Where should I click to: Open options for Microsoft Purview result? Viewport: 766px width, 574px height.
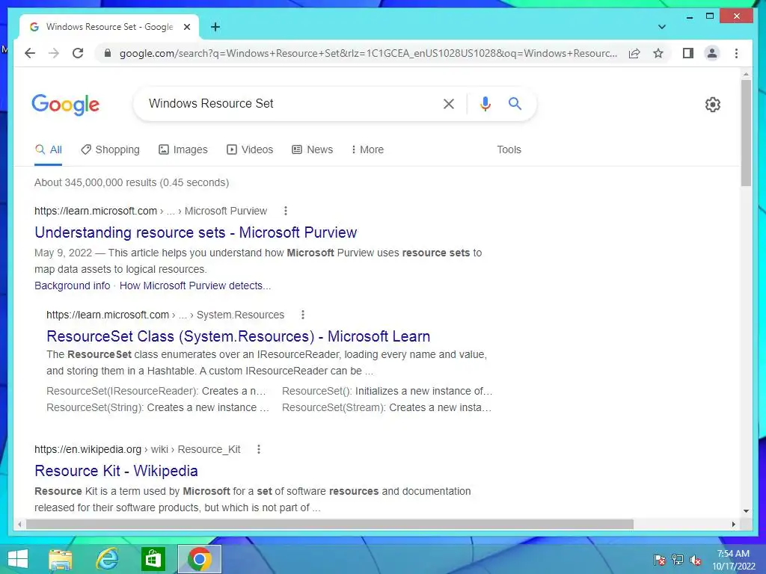click(286, 211)
